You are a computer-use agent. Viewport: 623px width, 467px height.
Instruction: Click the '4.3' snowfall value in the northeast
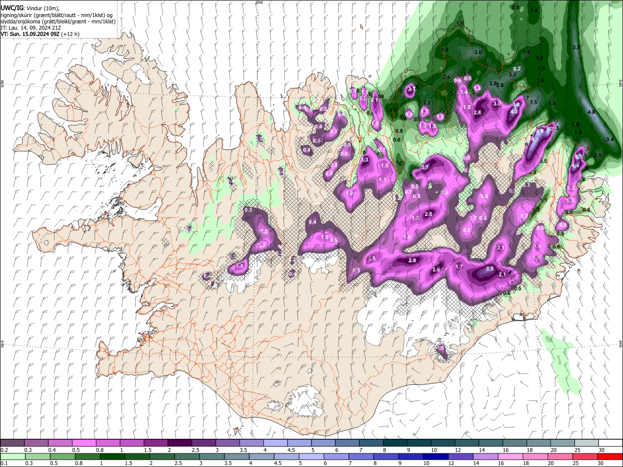(x=514, y=111)
